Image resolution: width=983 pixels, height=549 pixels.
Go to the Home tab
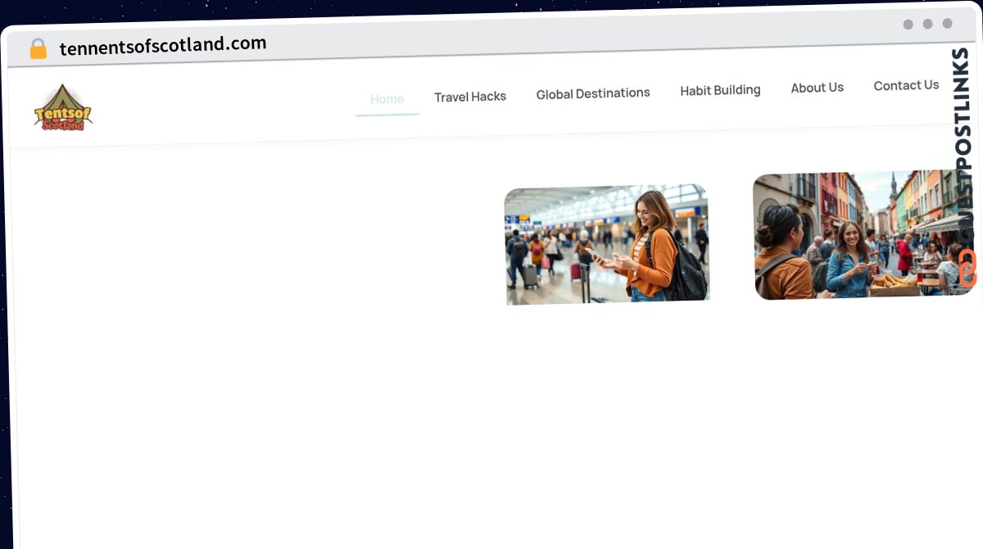pyautogui.click(x=387, y=99)
